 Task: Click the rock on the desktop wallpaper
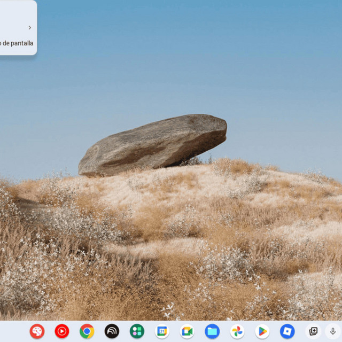click(x=153, y=145)
